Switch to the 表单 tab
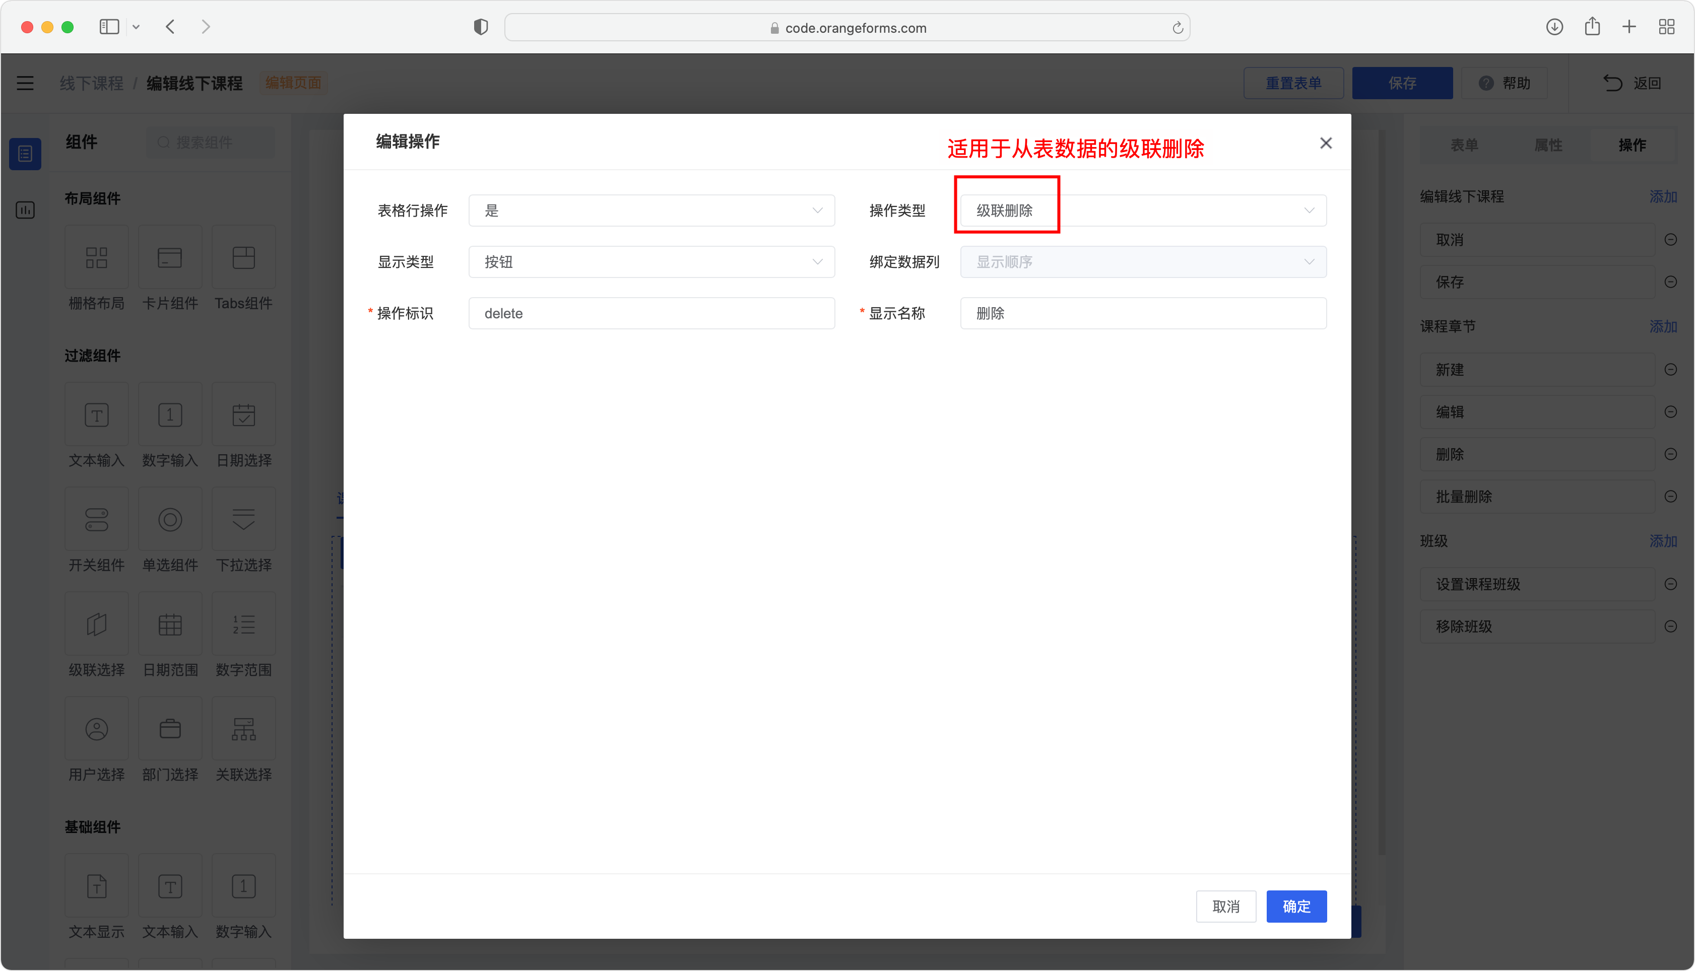This screenshot has width=1695, height=971. tap(1464, 145)
